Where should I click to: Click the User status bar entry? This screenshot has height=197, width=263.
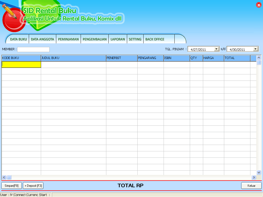point(6,195)
